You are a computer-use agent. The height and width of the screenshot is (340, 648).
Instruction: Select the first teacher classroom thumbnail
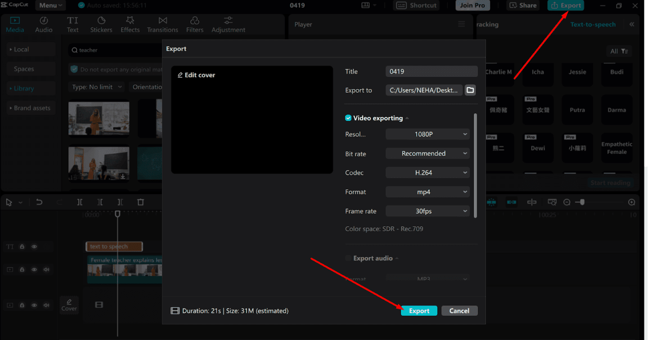coord(99,118)
